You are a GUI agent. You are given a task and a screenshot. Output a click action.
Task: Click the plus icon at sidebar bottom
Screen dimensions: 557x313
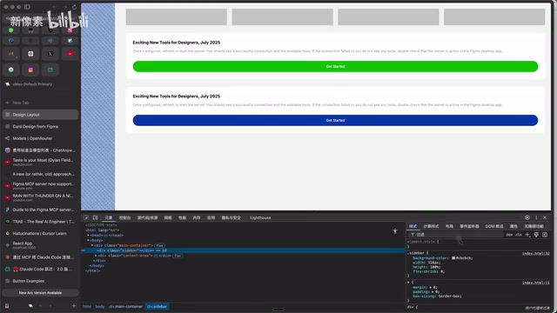74,305
